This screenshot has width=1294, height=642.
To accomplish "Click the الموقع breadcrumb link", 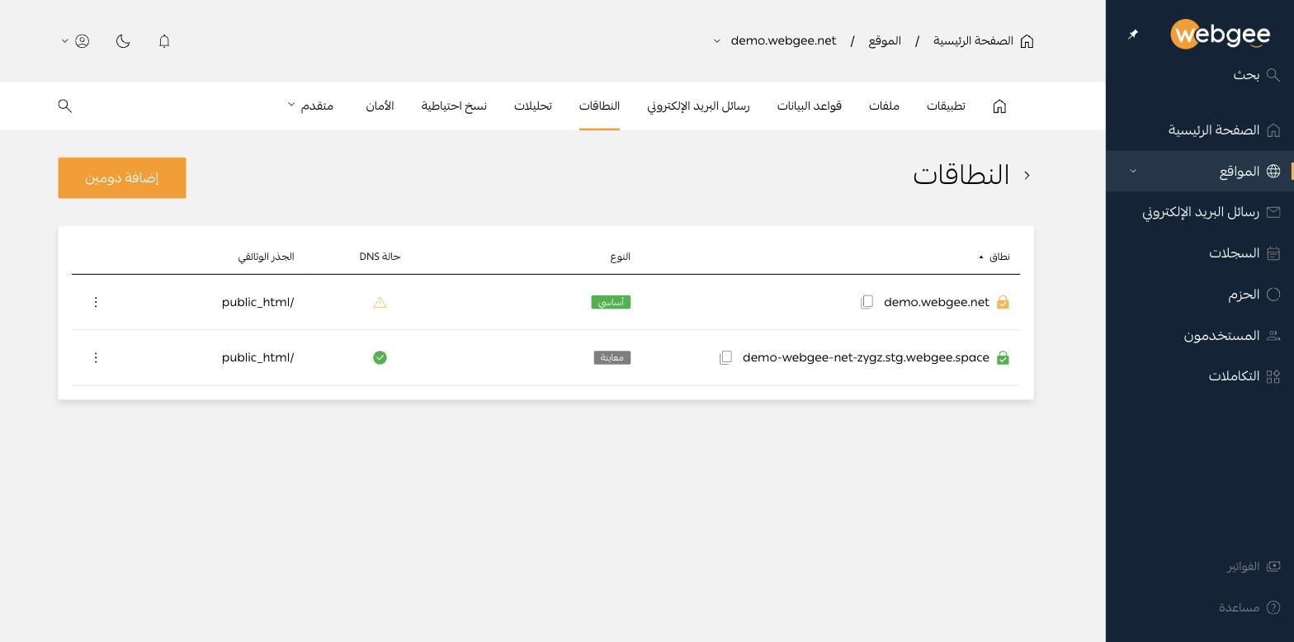I will tap(885, 41).
